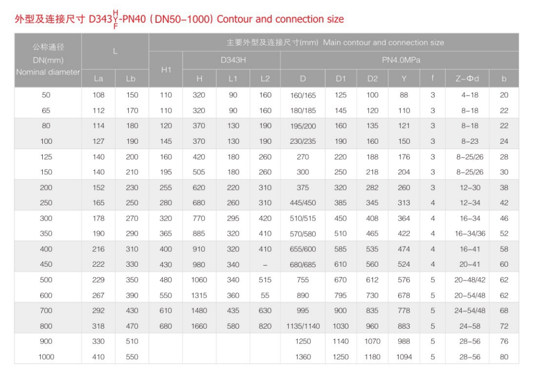Click the D2 value 1180

pos(372,357)
